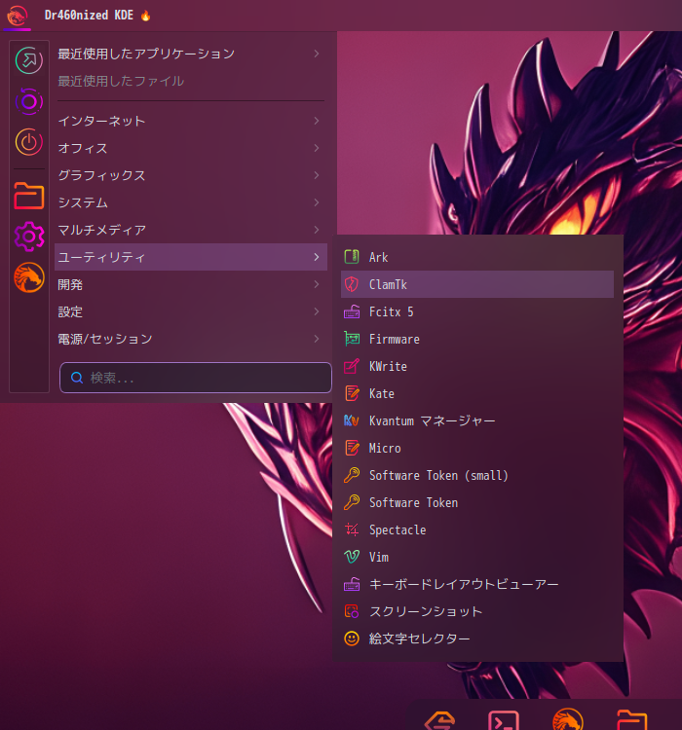Launch Fcitx 5 from utilities
The height and width of the screenshot is (730, 682).
[x=476, y=311]
